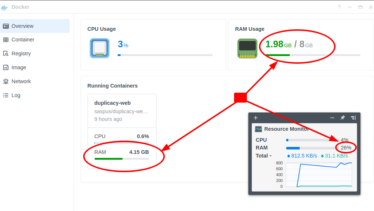Click the saspus/duplicacy-web image name
The image size is (374, 211).
pyautogui.click(x=122, y=111)
